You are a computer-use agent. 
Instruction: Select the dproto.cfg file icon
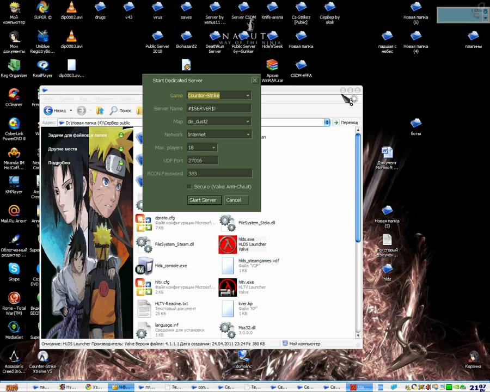coord(144,223)
